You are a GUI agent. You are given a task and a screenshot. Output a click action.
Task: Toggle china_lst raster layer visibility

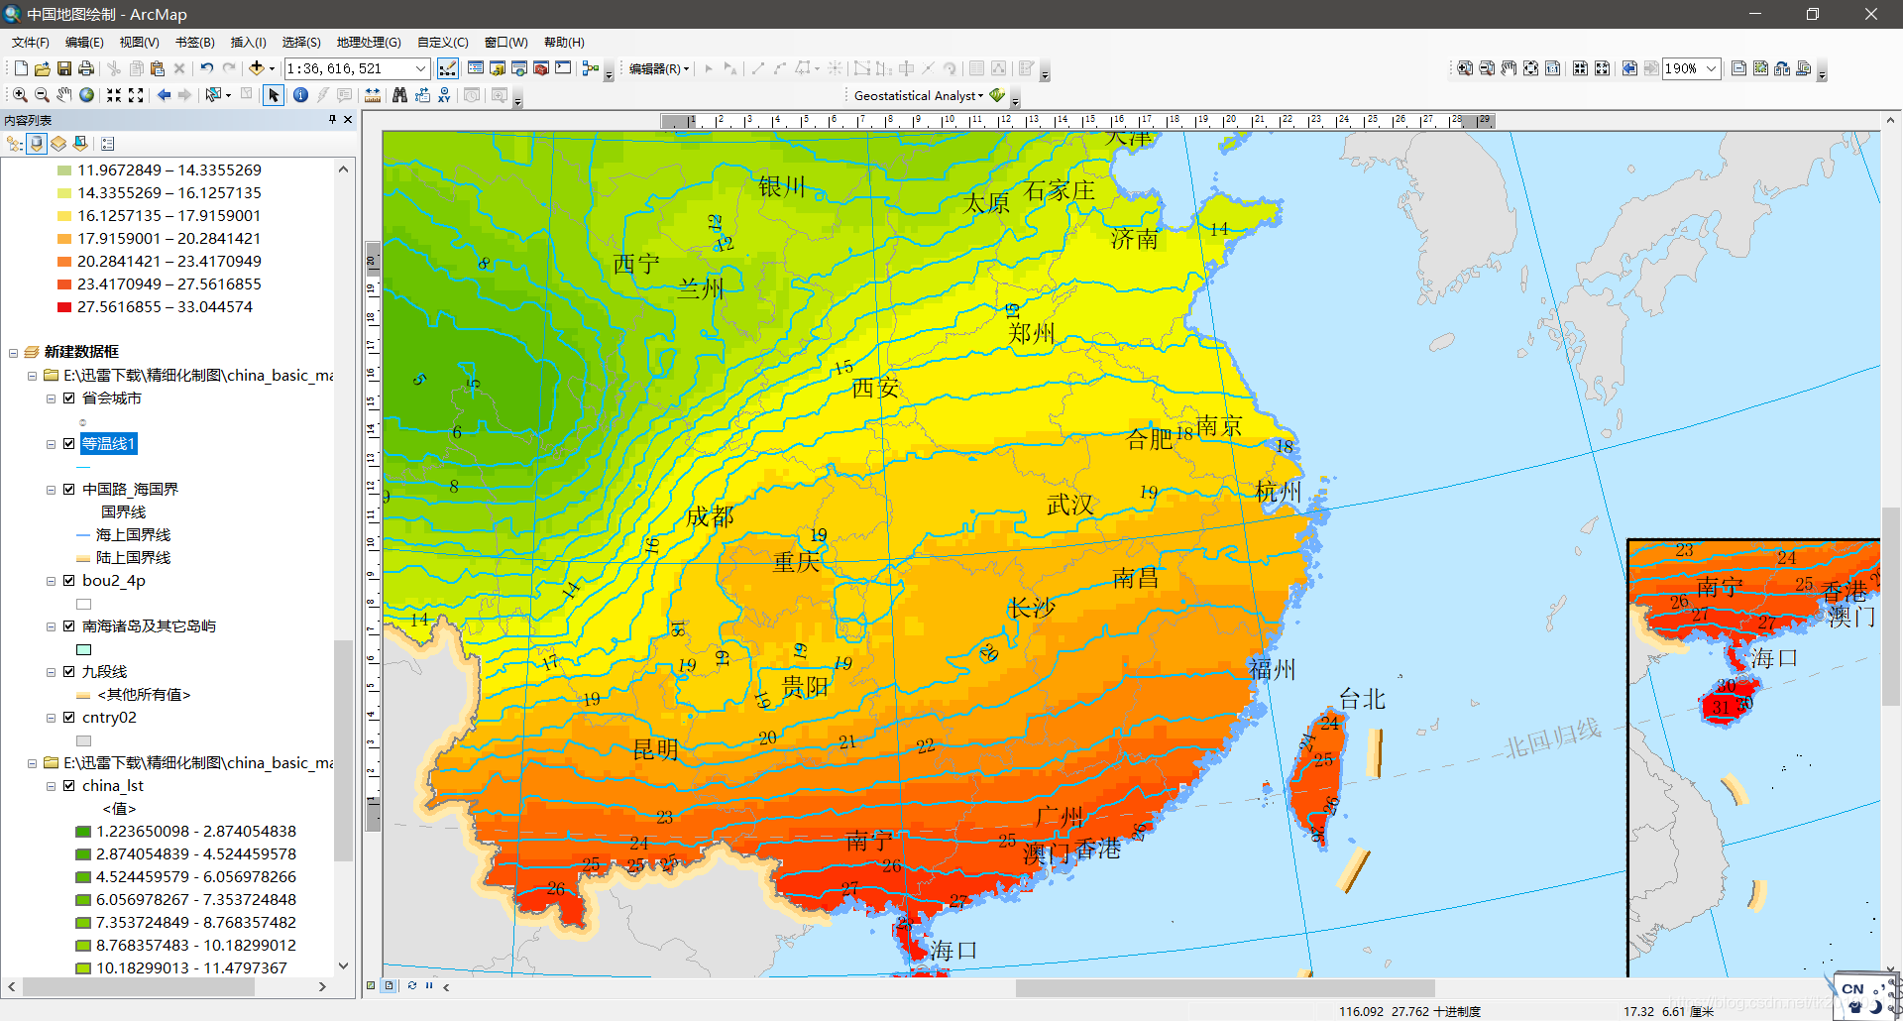pos(69,786)
